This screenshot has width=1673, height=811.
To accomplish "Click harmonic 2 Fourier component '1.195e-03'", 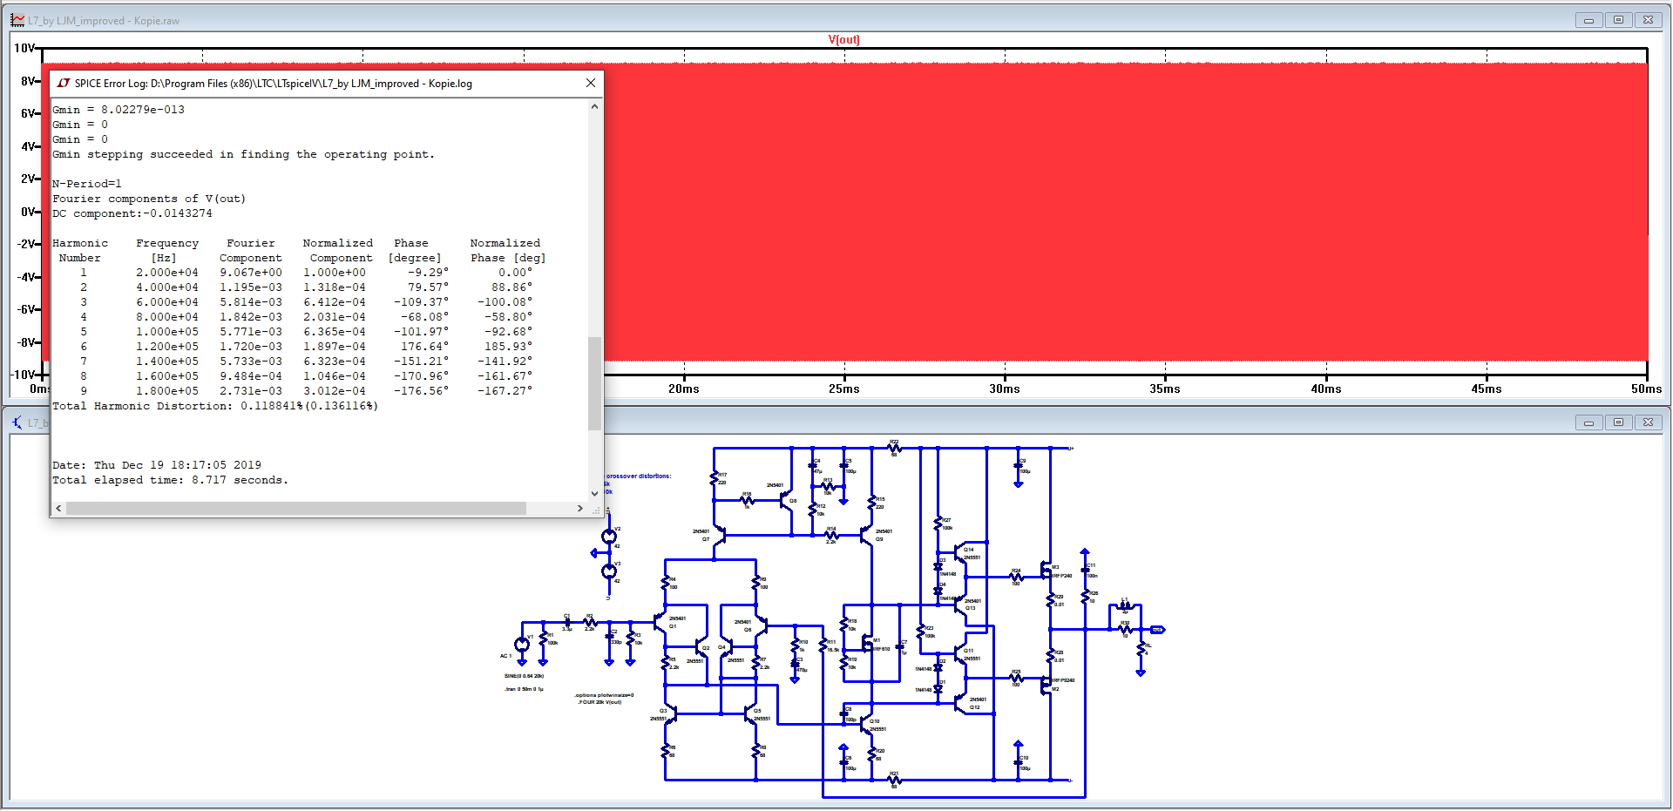I will 251,287.
